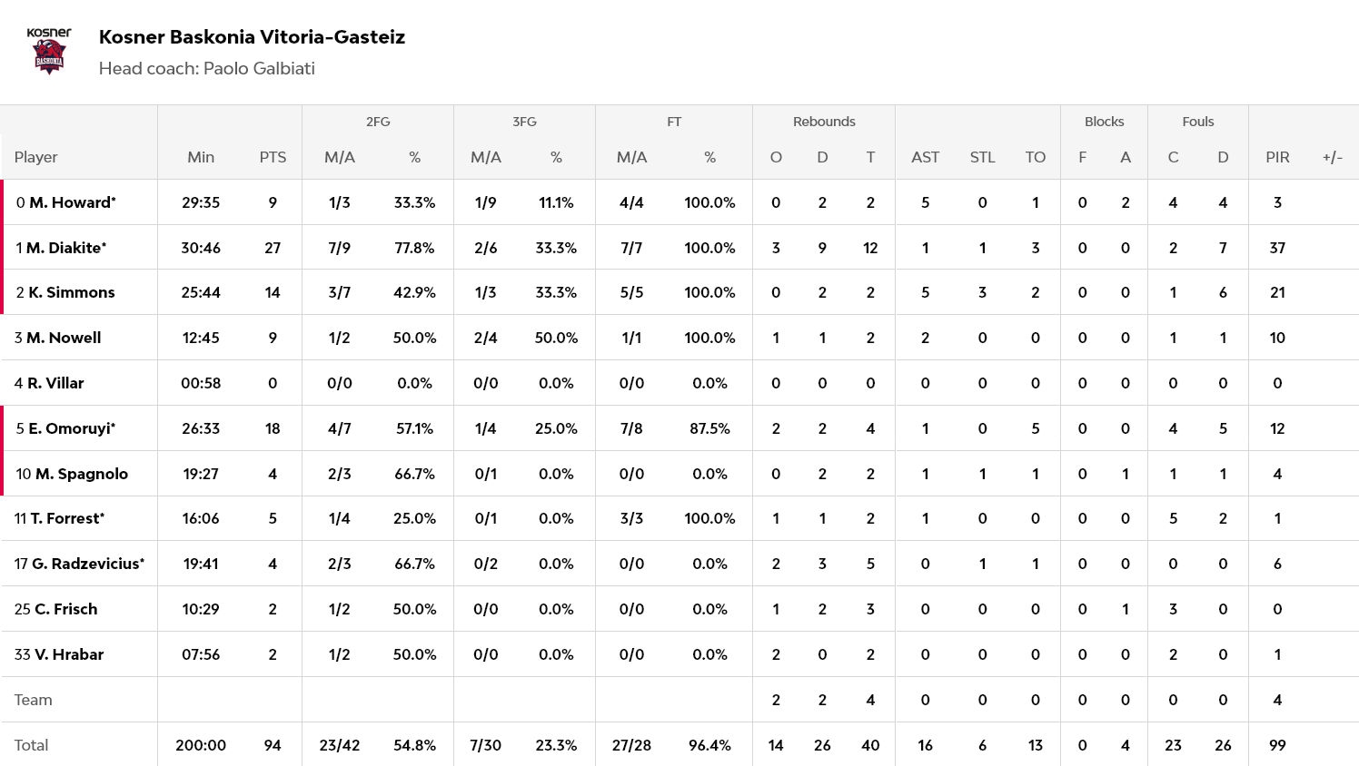Click the Player column header

(x=36, y=157)
